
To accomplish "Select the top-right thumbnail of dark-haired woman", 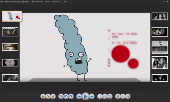I will (x=160, y=16).
